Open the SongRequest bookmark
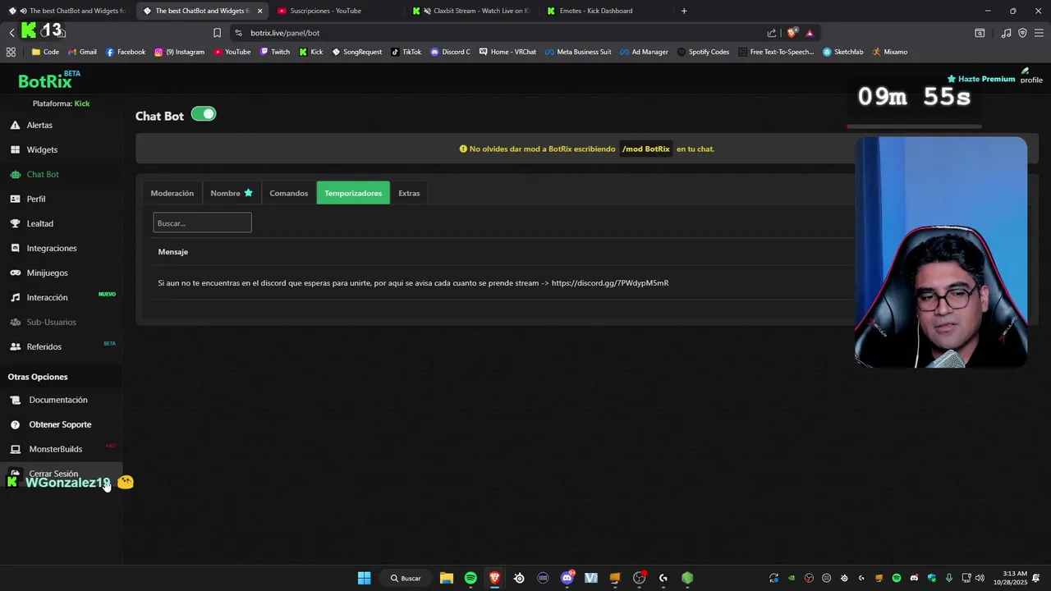 click(357, 52)
